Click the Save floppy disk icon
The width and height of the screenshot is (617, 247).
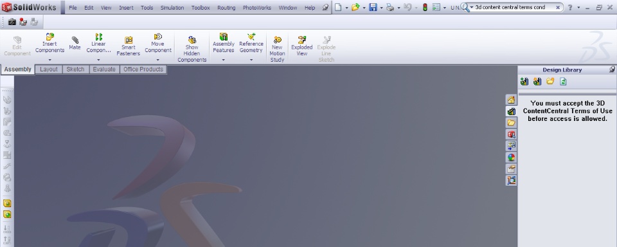click(373, 7)
